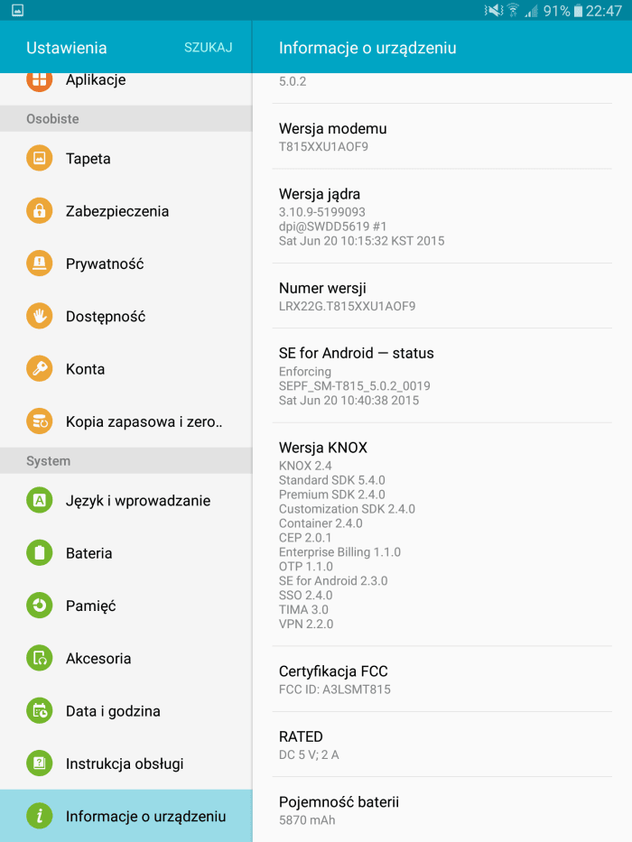Tap the Konta key icon

point(39,369)
